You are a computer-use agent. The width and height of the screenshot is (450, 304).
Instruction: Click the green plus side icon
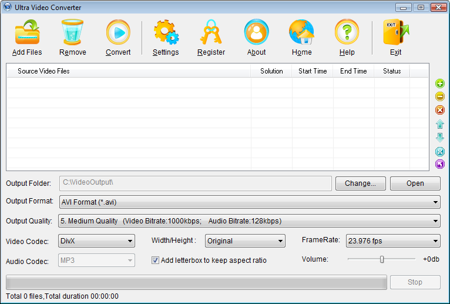point(439,83)
